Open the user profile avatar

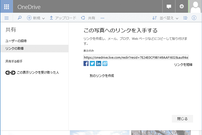[x=195, y=6]
